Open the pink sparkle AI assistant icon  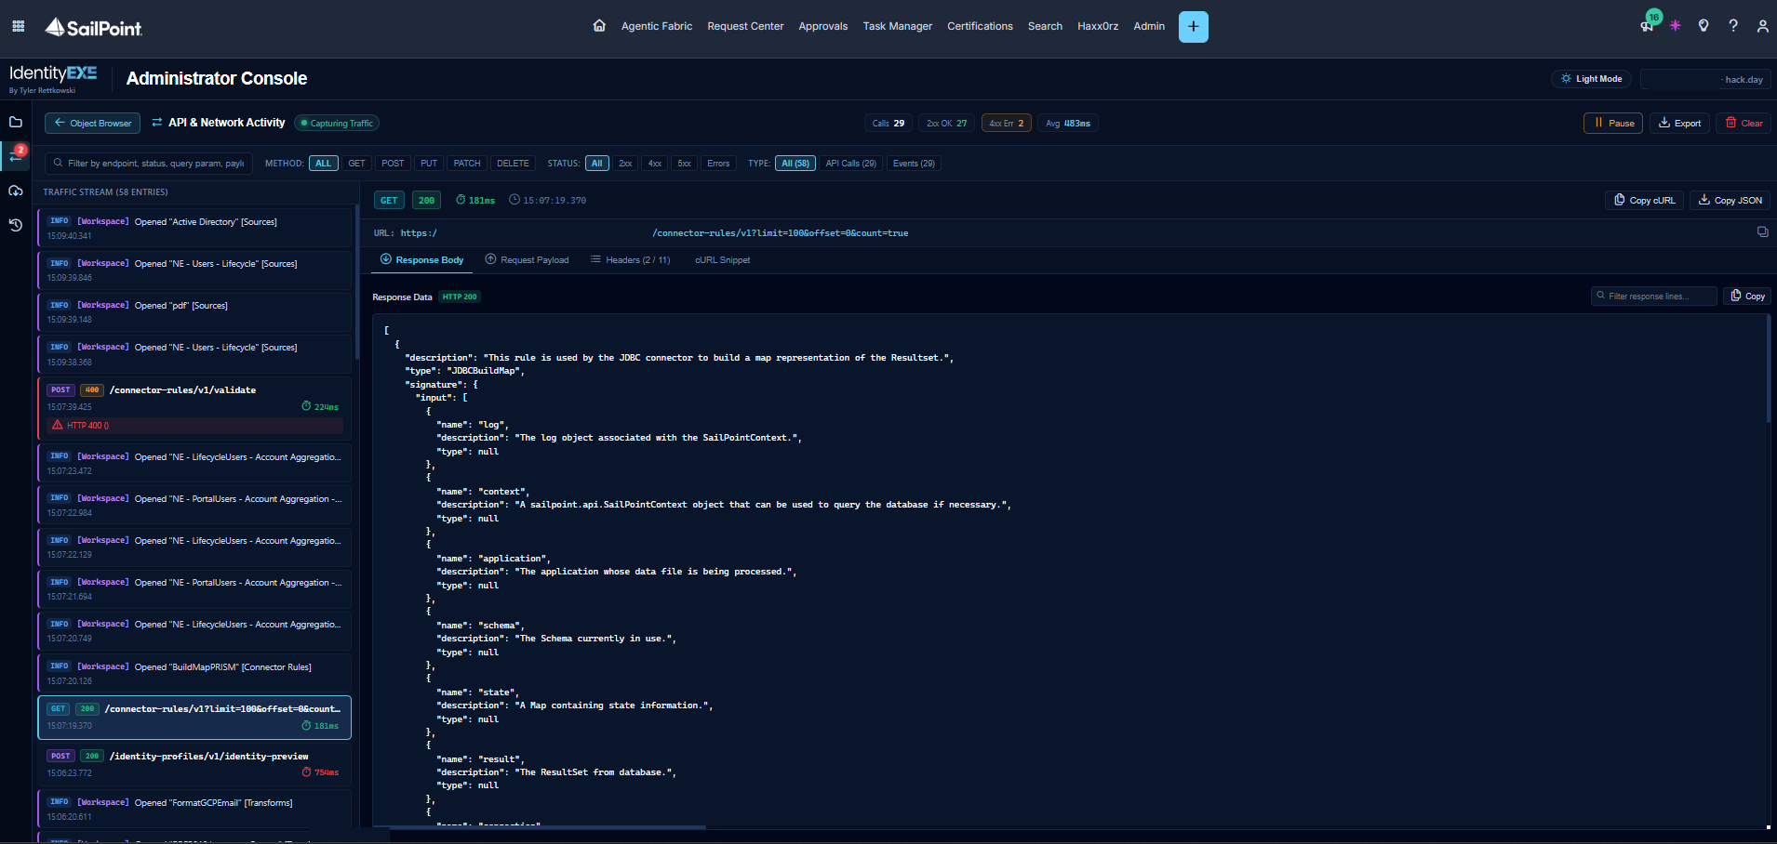[1675, 26]
